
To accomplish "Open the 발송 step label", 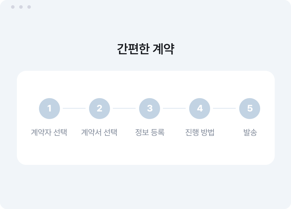I will click(x=250, y=132).
